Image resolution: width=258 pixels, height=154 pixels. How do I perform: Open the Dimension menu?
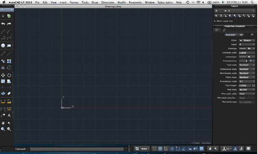pos(108,2)
